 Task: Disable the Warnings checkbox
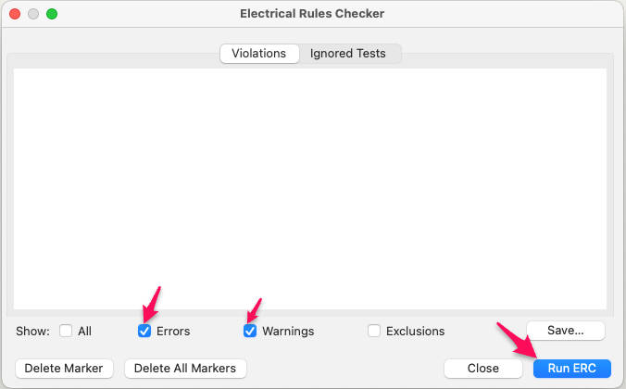pyautogui.click(x=250, y=331)
